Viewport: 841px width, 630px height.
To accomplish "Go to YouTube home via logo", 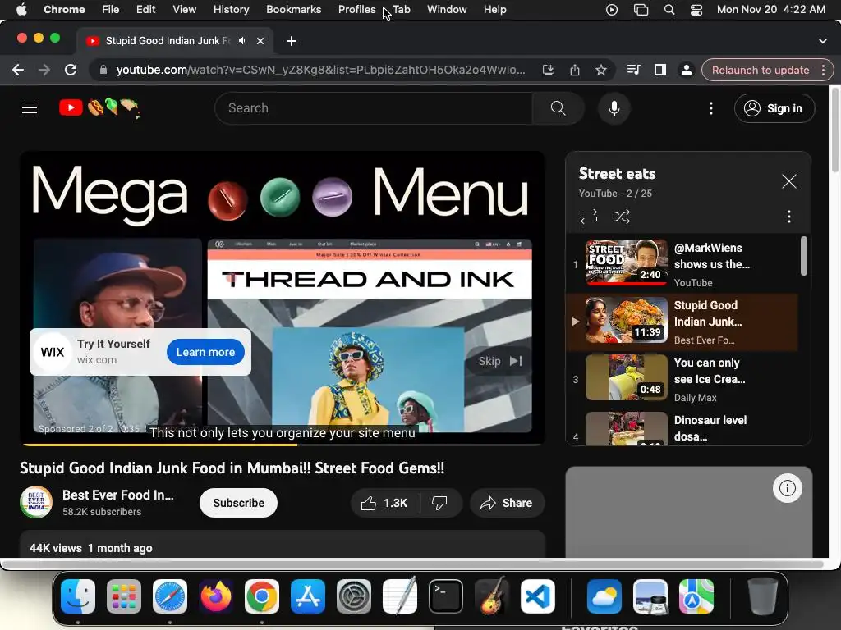I will point(99,108).
